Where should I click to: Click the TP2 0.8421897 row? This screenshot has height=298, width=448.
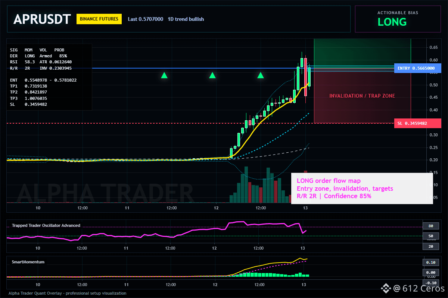tap(28, 92)
